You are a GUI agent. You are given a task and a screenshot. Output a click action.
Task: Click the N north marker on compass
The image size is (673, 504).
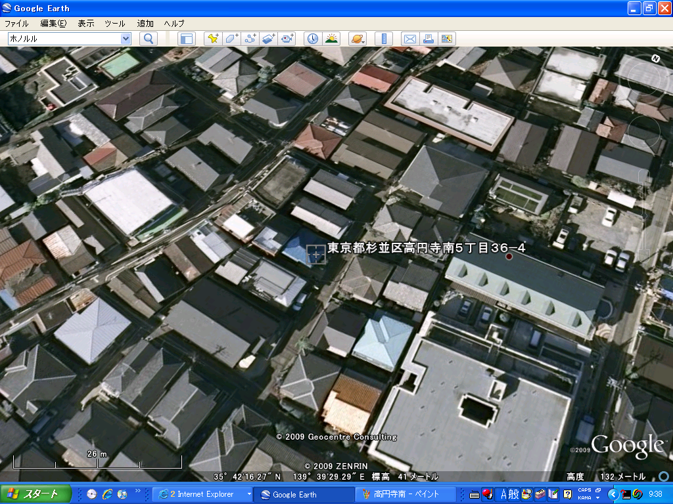pyautogui.click(x=655, y=58)
